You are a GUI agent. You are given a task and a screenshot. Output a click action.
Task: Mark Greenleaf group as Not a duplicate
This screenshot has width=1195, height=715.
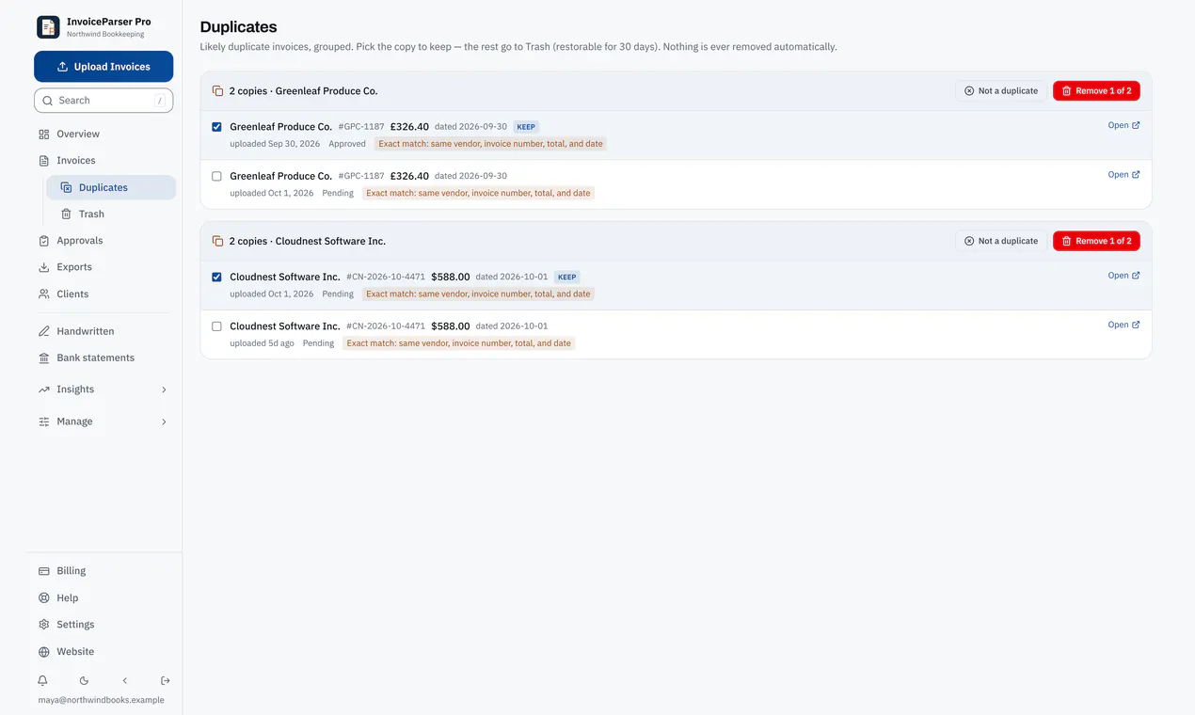pos(1001,90)
